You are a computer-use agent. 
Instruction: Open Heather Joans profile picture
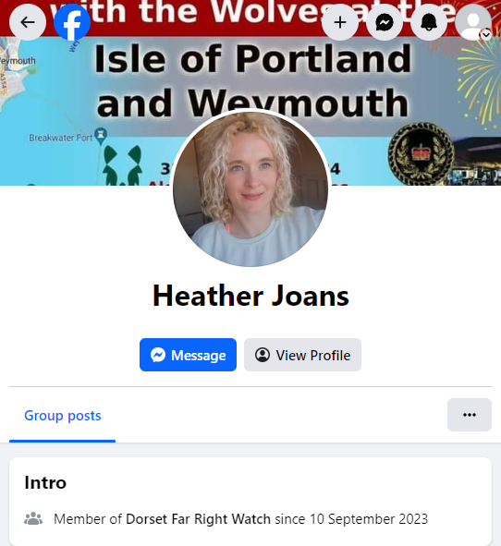click(250, 188)
